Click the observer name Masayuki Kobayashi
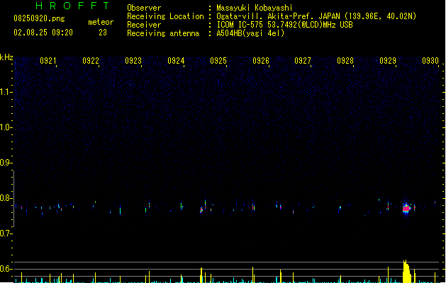 click(x=255, y=8)
